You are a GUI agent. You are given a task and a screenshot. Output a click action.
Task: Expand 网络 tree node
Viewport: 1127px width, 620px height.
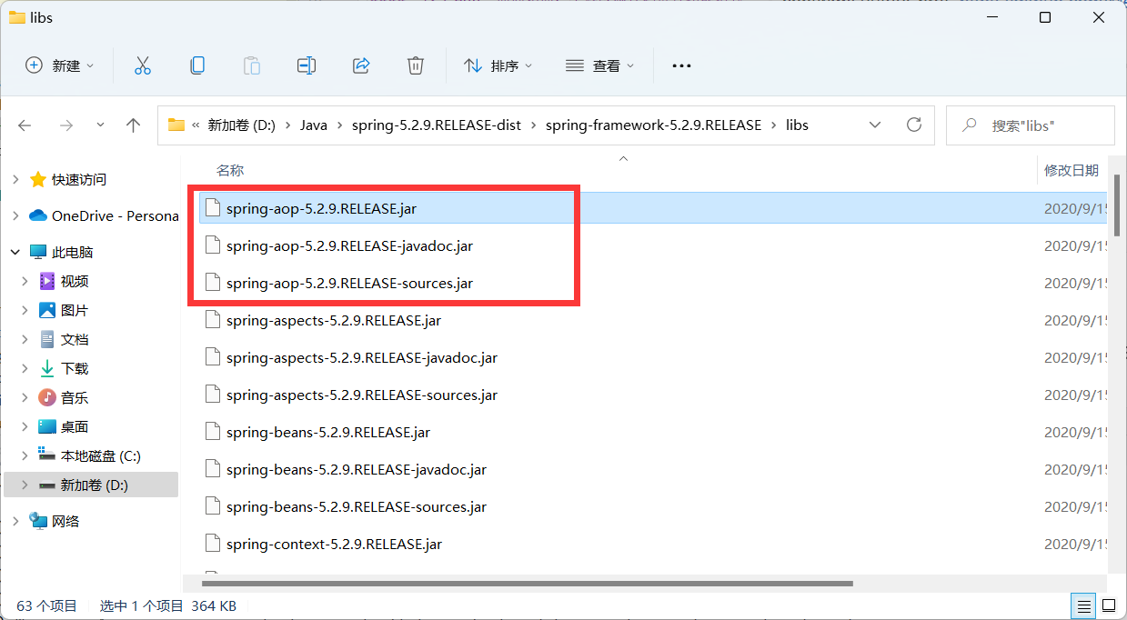[x=15, y=522]
